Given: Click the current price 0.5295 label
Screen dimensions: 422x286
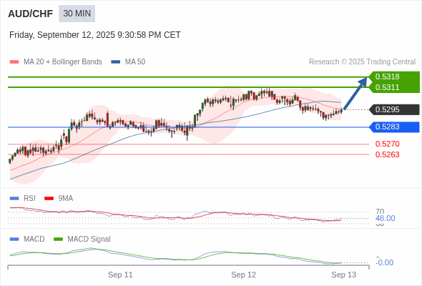Looking at the screenshot, I should click(x=393, y=110).
